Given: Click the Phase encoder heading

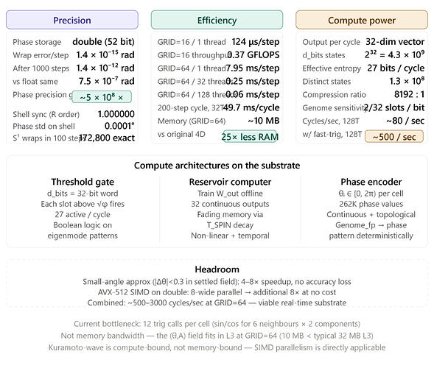Looking at the screenshot, I should coord(371,182).
